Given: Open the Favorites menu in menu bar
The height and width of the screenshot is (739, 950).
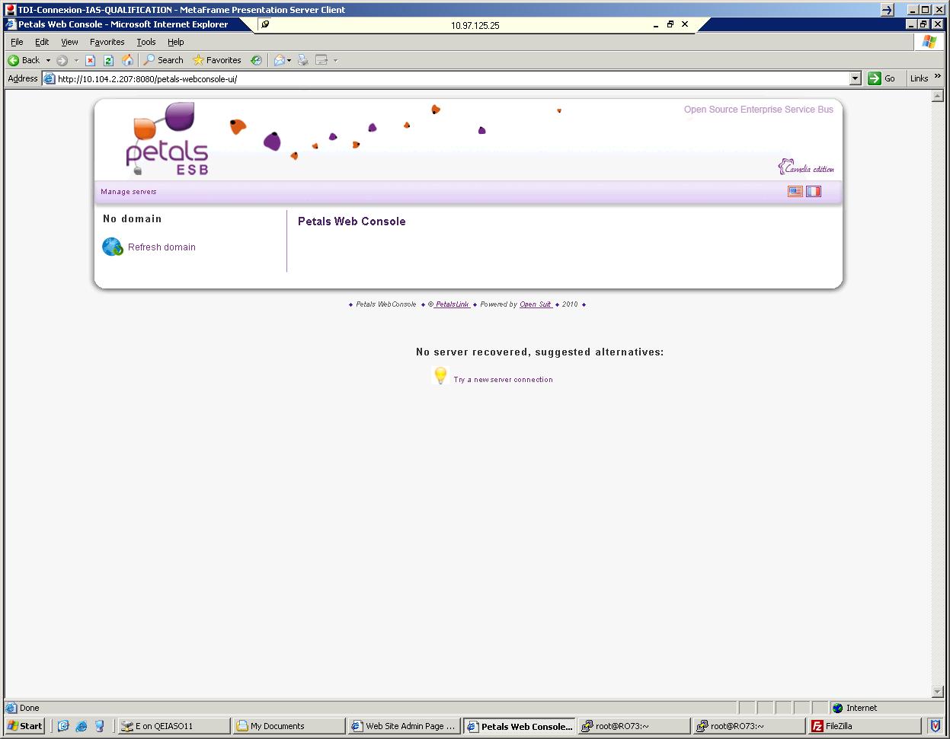Looking at the screenshot, I should 107,42.
